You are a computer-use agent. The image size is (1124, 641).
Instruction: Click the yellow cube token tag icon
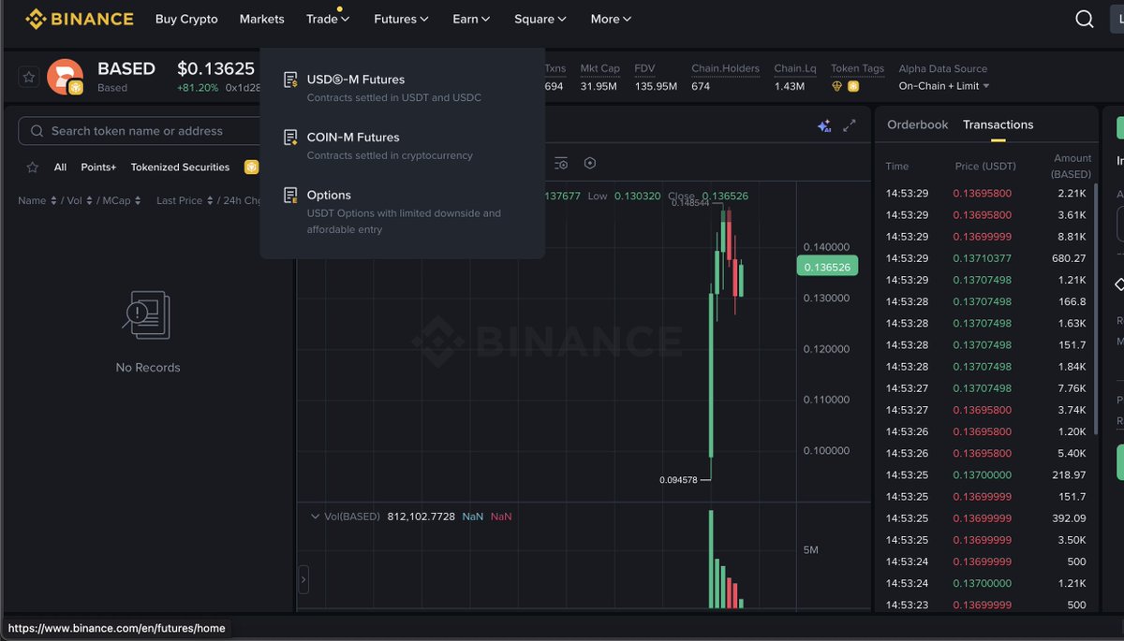point(853,86)
